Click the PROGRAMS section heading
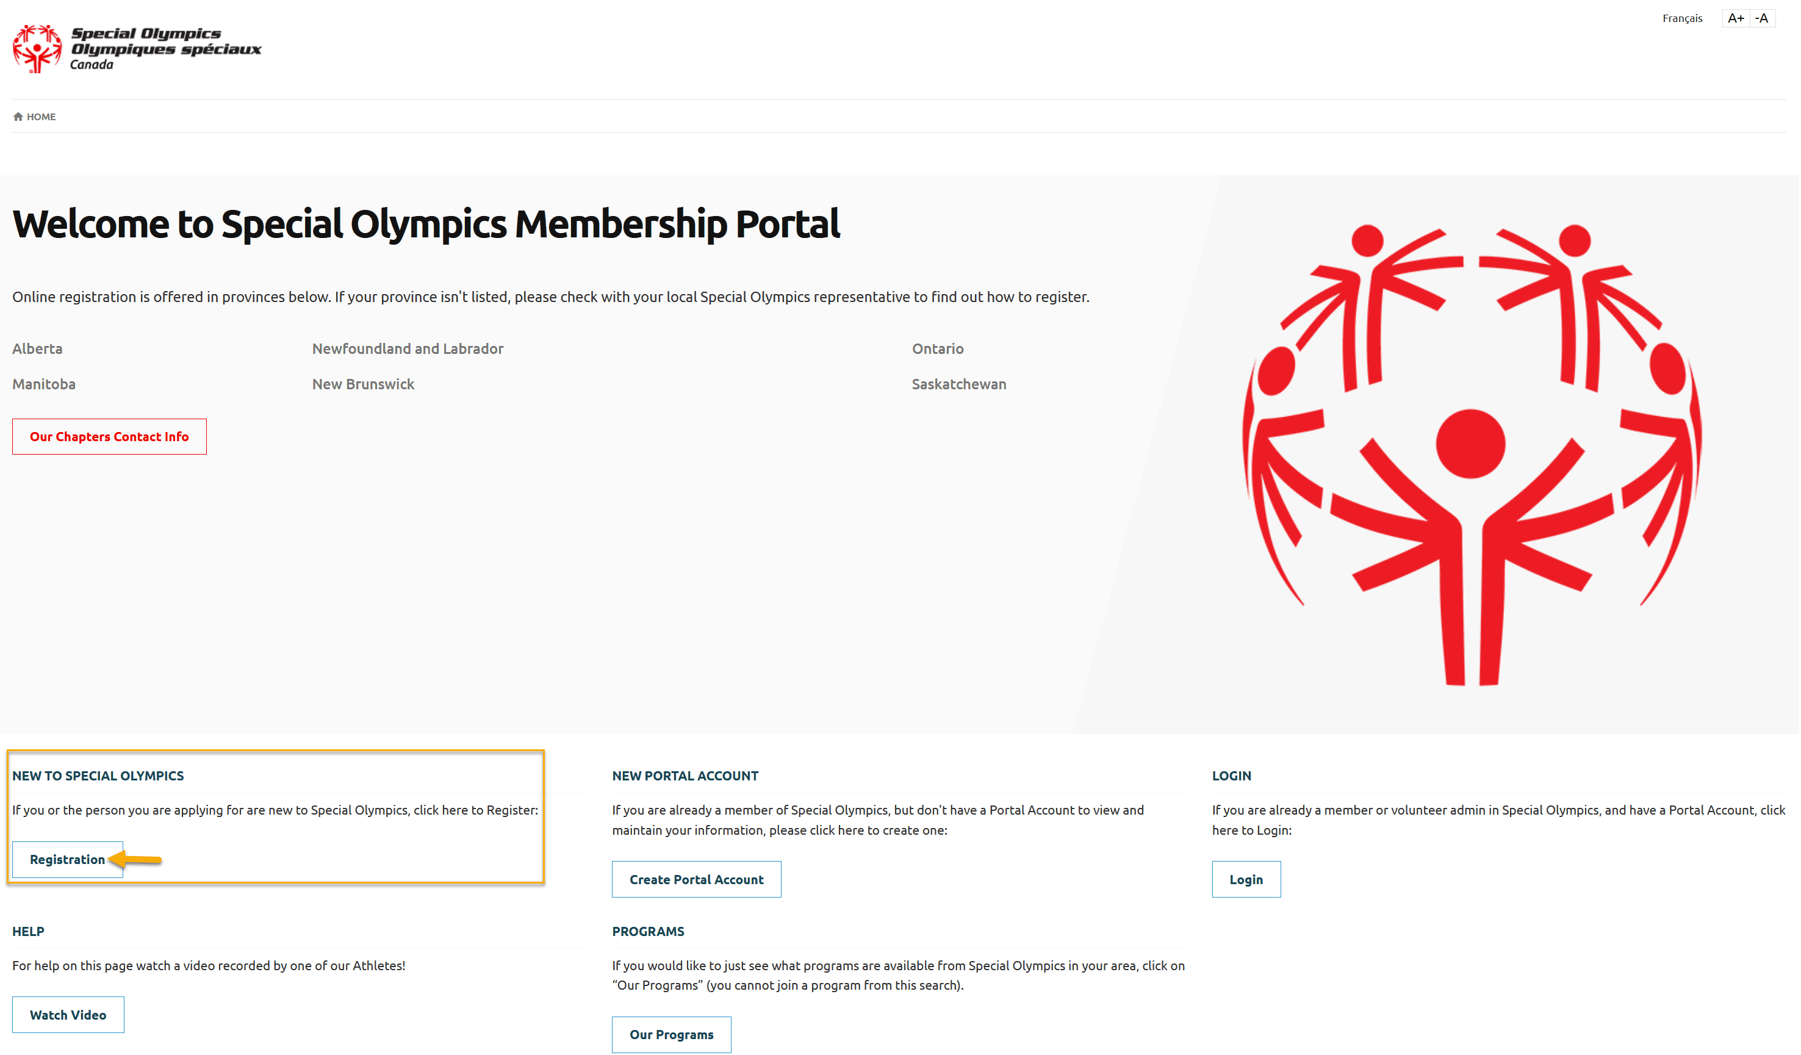Image resolution: width=1801 pixels, height=1055 pixels. coord(647,931)
